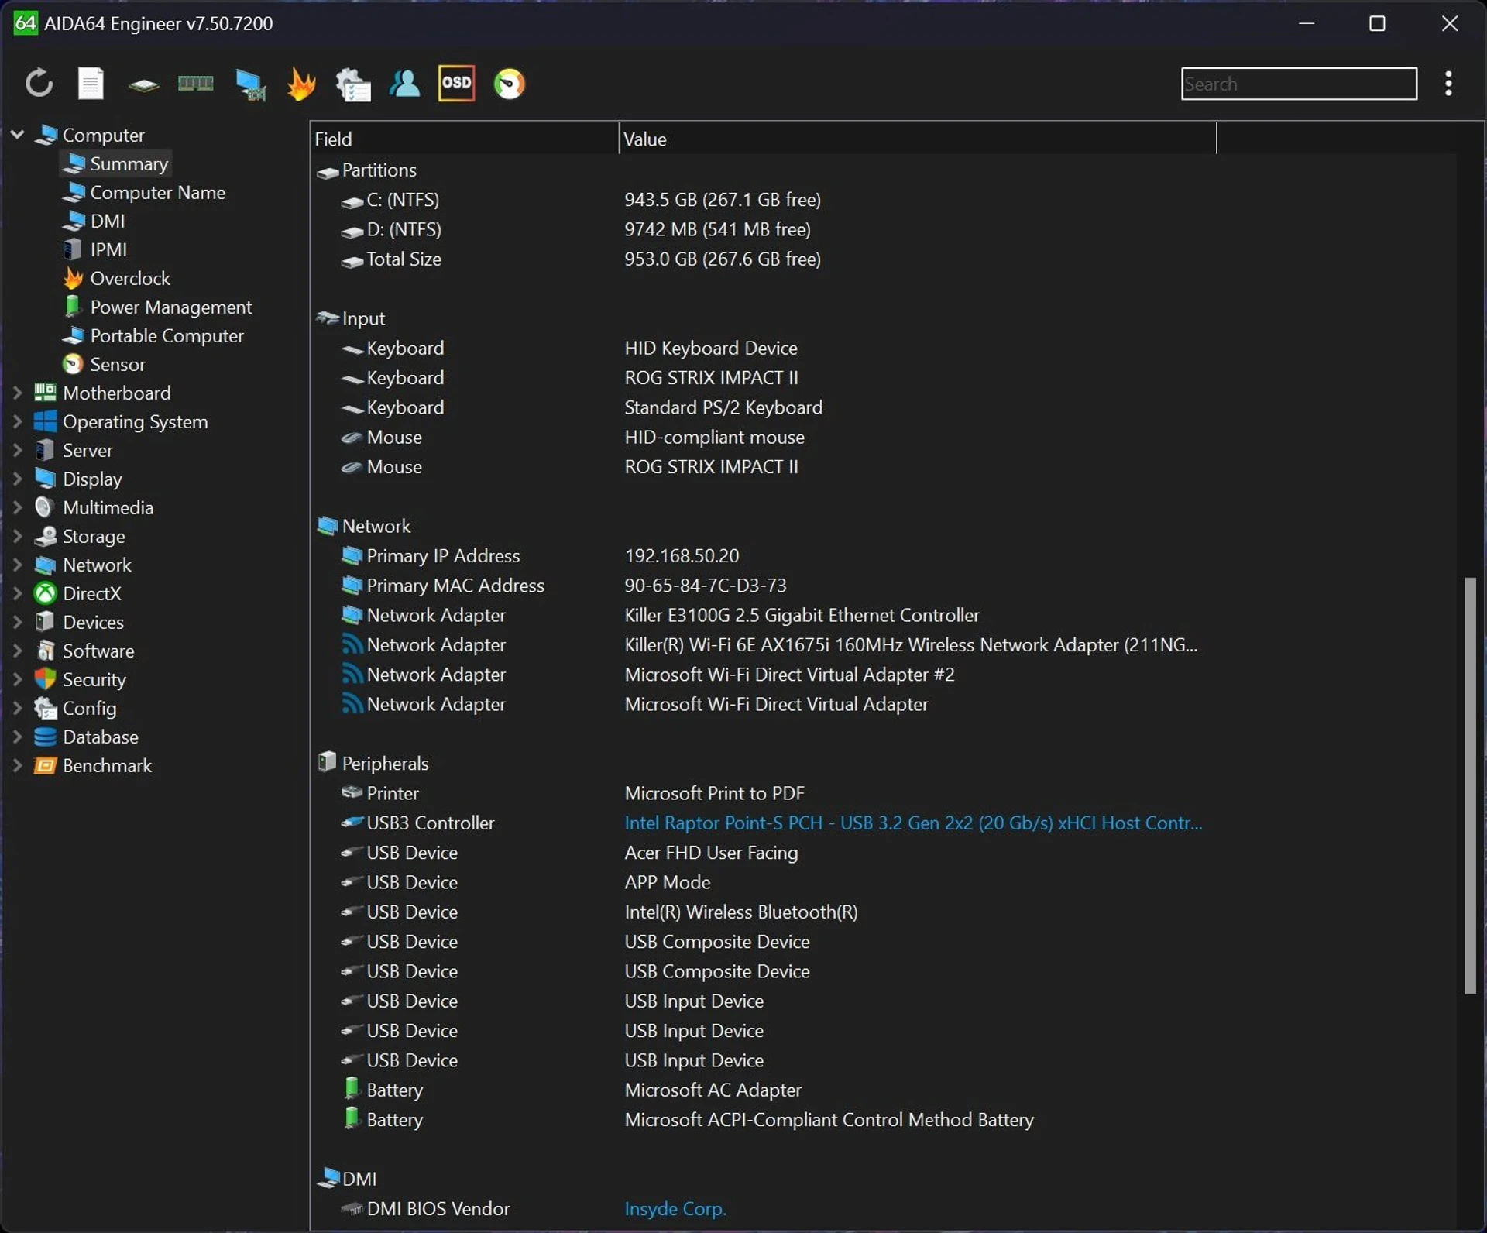Open the Insyde Corp. link

(x=675, y=1208)
